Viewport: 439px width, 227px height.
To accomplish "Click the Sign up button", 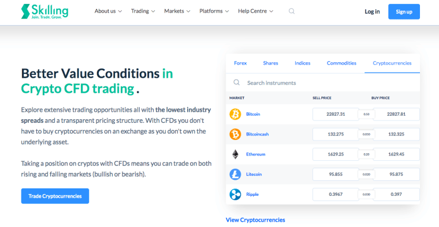I will [x=404, y=12].
